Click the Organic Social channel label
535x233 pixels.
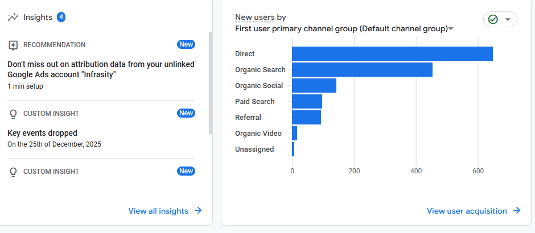[259, 85]
